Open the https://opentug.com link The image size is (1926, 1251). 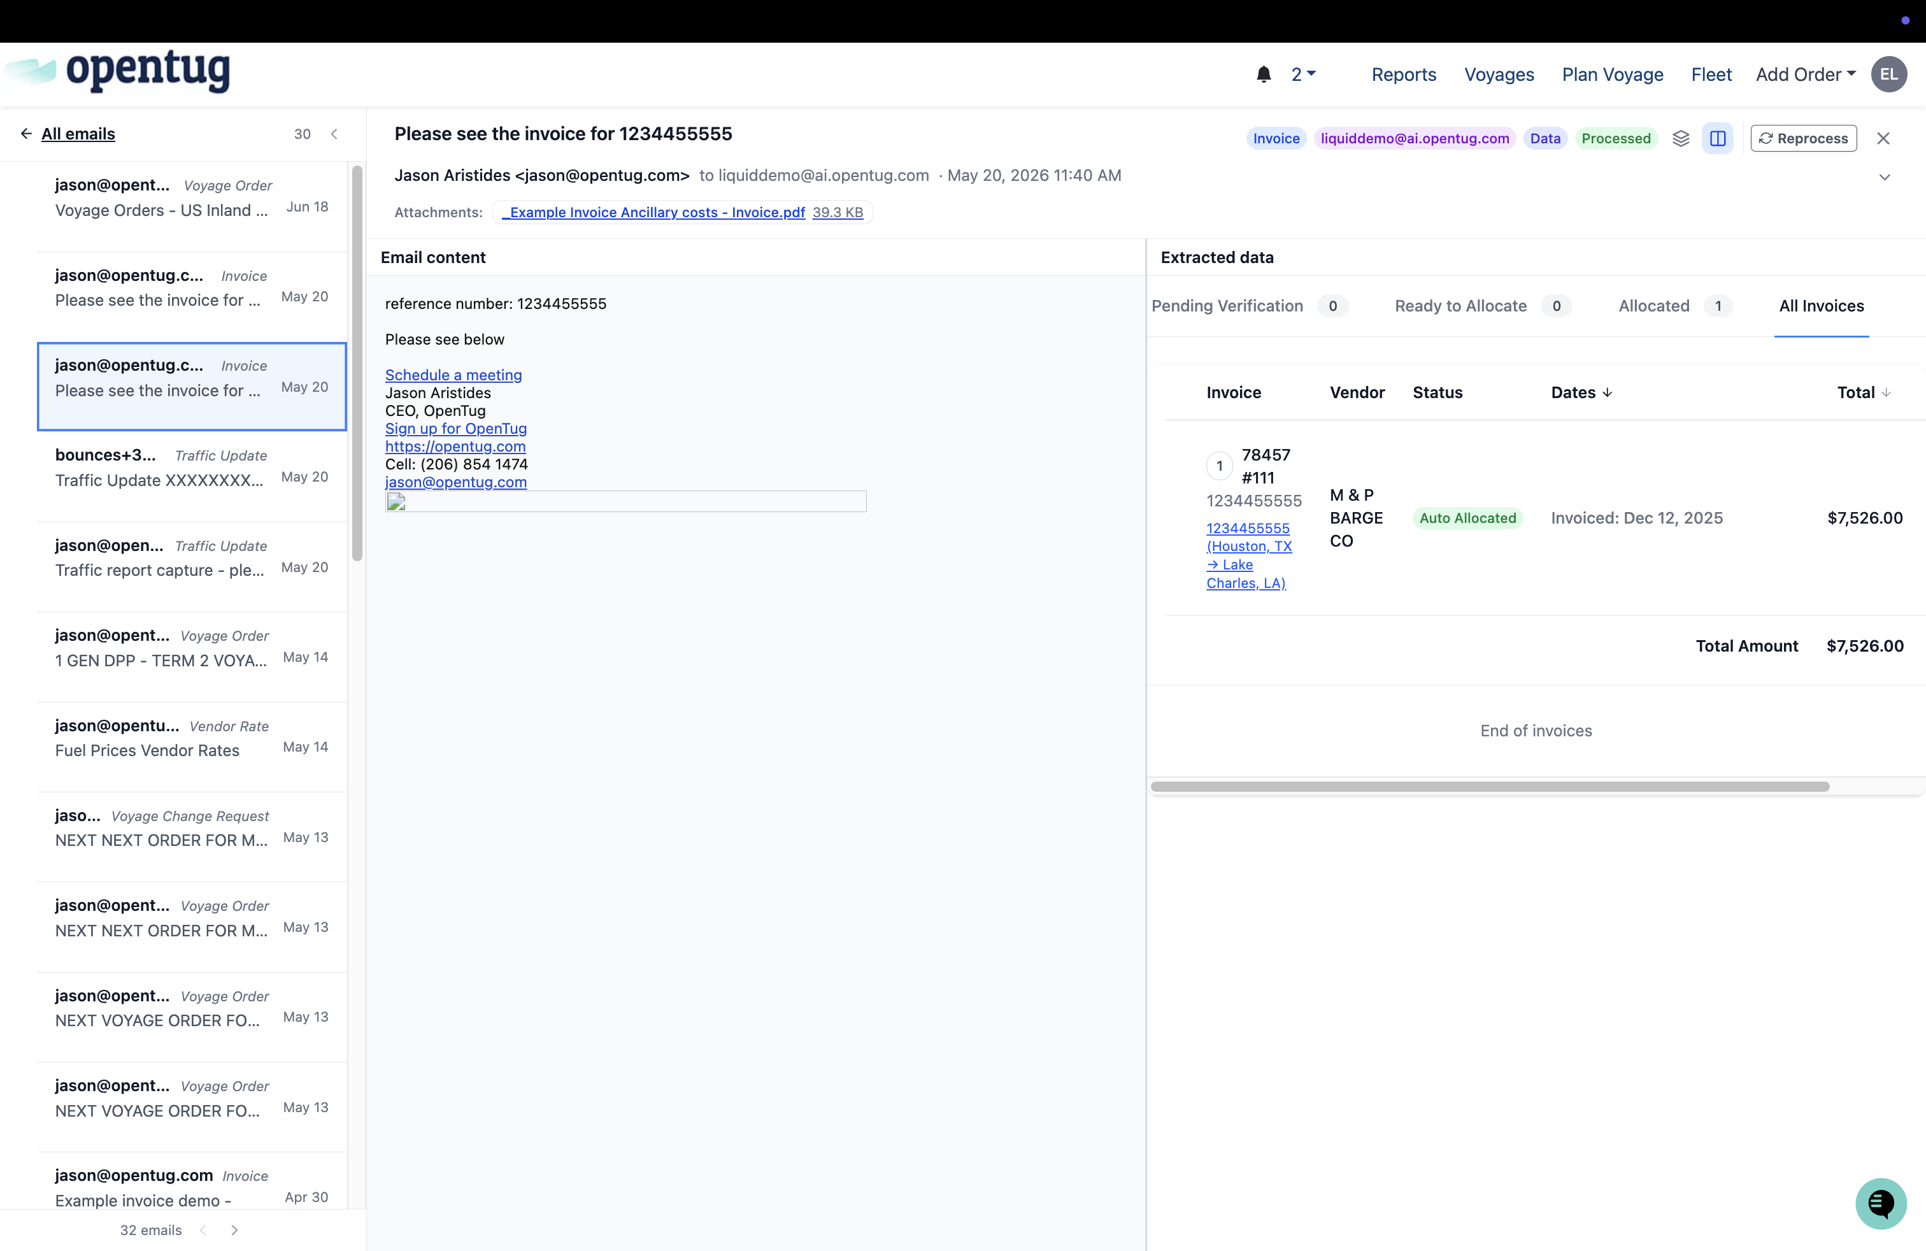[x=455, y=446]
